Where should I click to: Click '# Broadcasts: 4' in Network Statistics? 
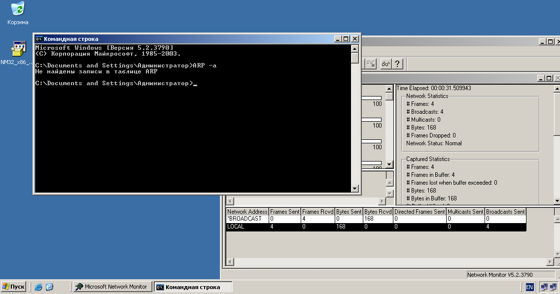(424, 112)
